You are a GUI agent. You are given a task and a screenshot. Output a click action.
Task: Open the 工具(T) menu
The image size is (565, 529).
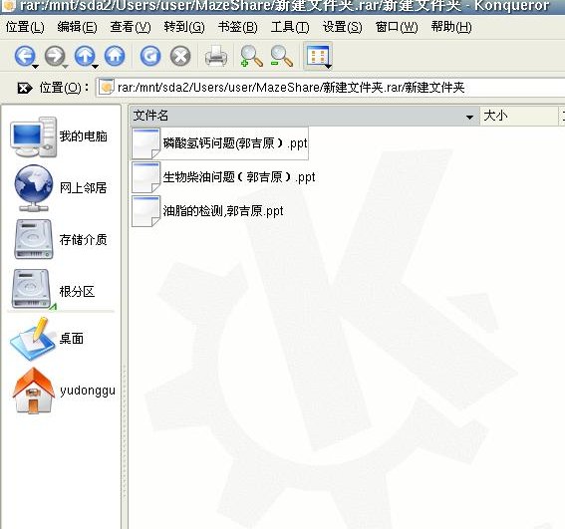[290, 27]
